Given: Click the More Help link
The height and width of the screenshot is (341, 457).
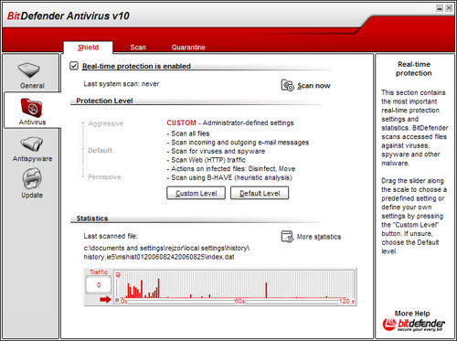Looking at the screenshot, I should 412,314.
